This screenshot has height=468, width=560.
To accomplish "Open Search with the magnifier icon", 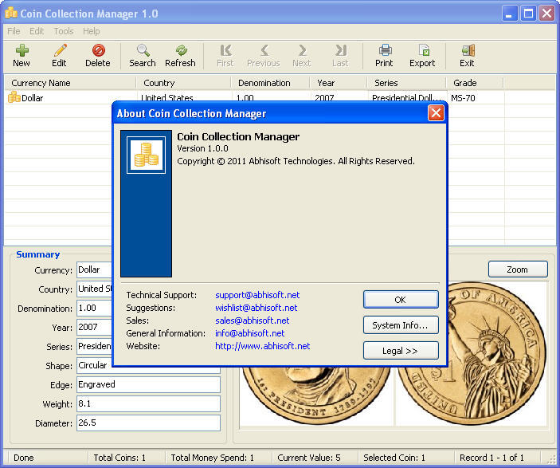I will (x=143, y=50).
